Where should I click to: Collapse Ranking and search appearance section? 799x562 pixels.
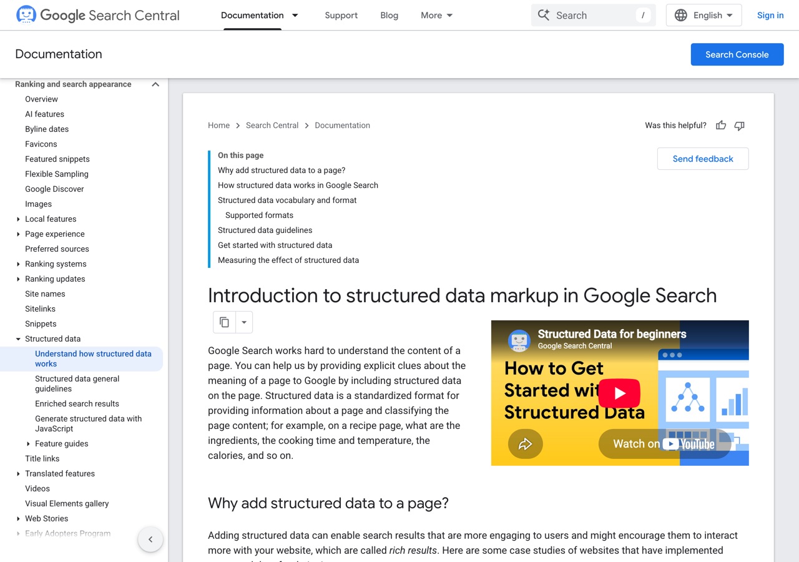[x=155, y=84]
